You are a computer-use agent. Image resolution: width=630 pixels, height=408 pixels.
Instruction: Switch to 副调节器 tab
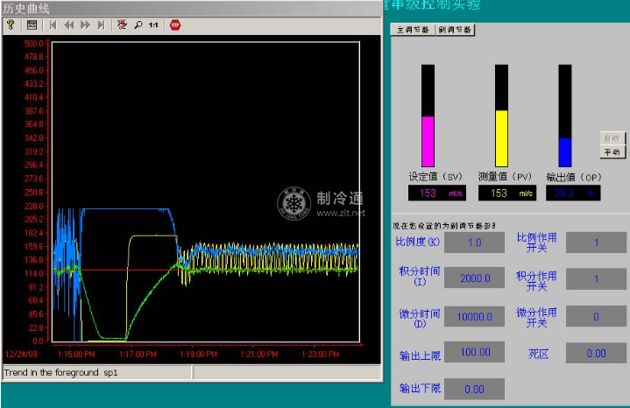(x=455, y=30)
